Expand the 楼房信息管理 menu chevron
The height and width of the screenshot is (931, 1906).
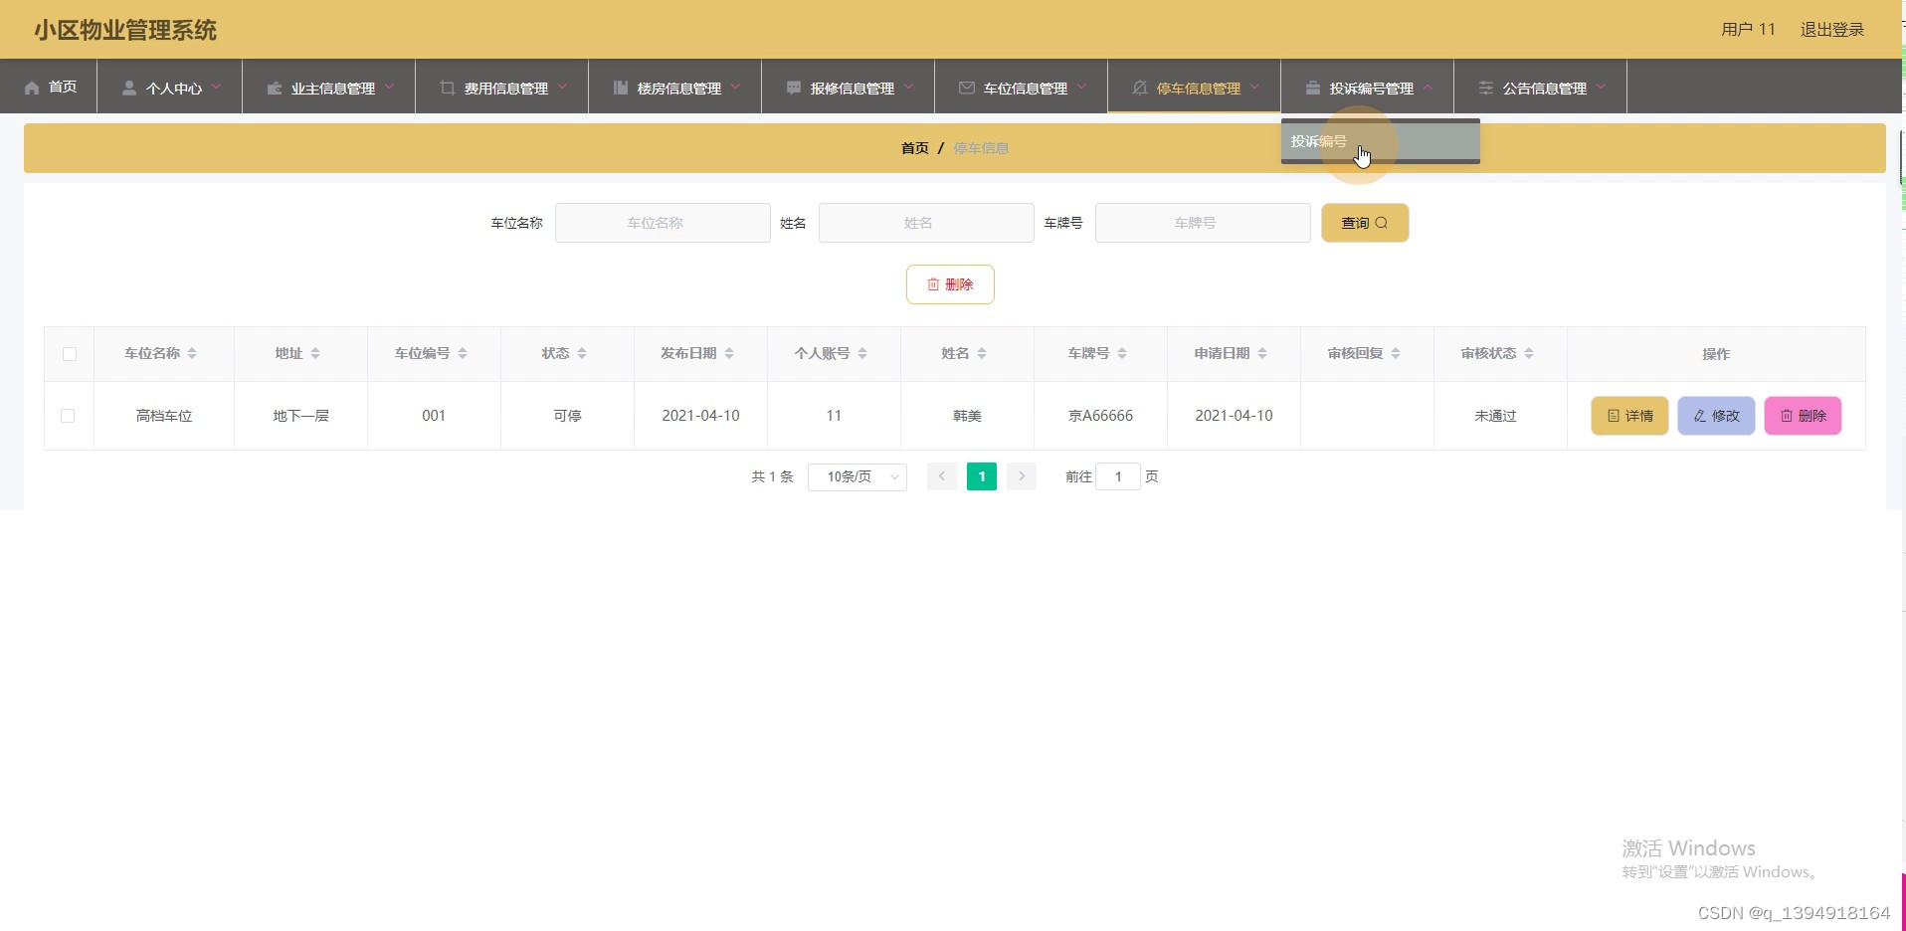(735, 87)
